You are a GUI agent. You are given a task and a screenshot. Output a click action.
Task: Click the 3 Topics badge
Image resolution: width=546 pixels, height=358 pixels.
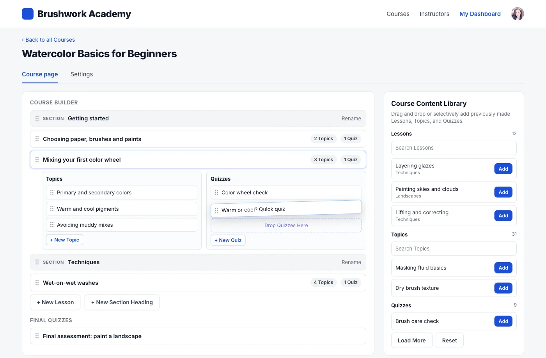pyautogui.click(x=323, y=159)
